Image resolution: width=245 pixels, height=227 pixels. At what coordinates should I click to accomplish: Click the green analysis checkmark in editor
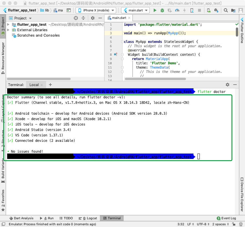point(237,24)
